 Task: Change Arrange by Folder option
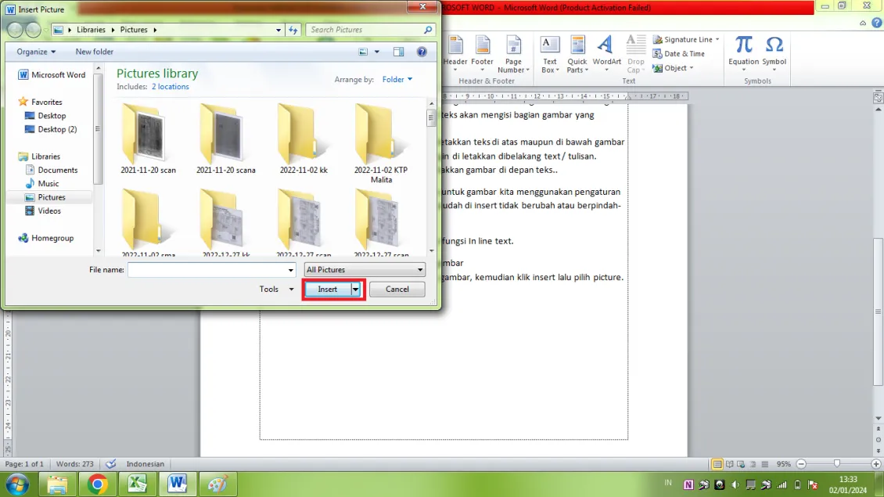(x=397, y=80)
